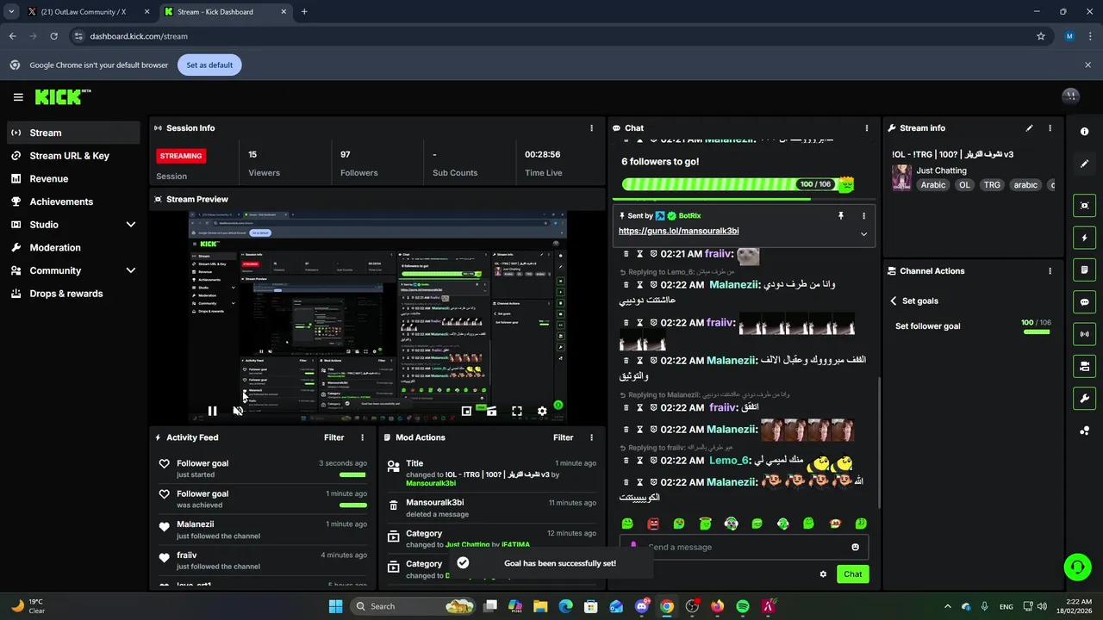This screenshot has width=1103, height=620.
Task: Toggle Mod Actions panel from right sidebar
Action: coord(1084,270)
